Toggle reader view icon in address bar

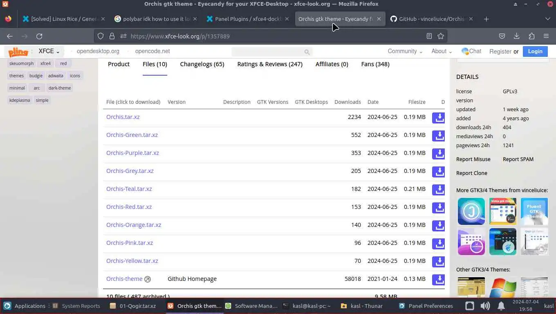429,36
